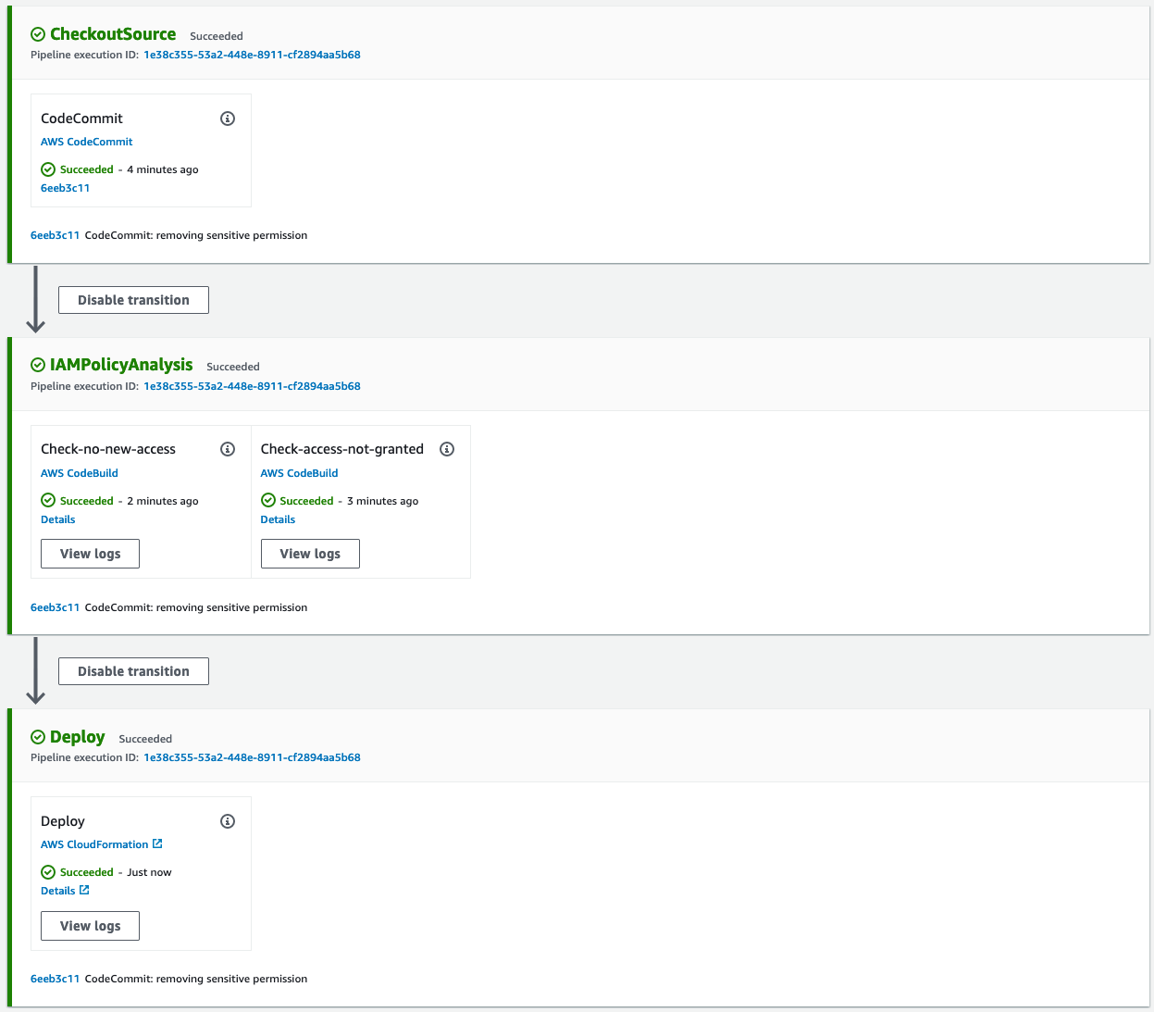The image size is (1154, 1012).
Task: Open the info popover on the Deploy action
Action: (228, 821)
